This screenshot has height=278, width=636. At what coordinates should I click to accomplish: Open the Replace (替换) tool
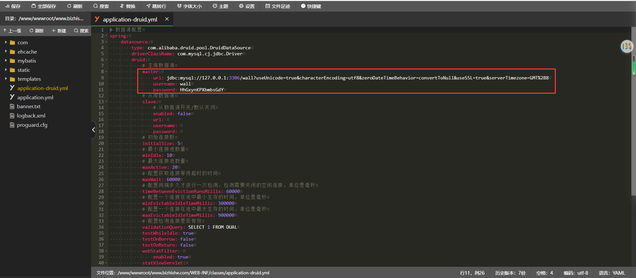[x=128, y=6]
